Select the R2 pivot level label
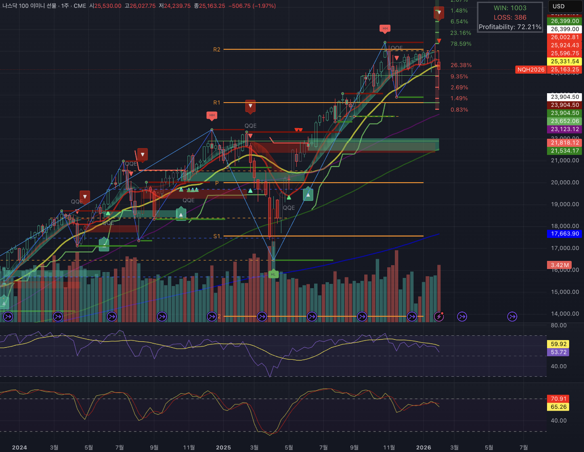 coord(217,50)
